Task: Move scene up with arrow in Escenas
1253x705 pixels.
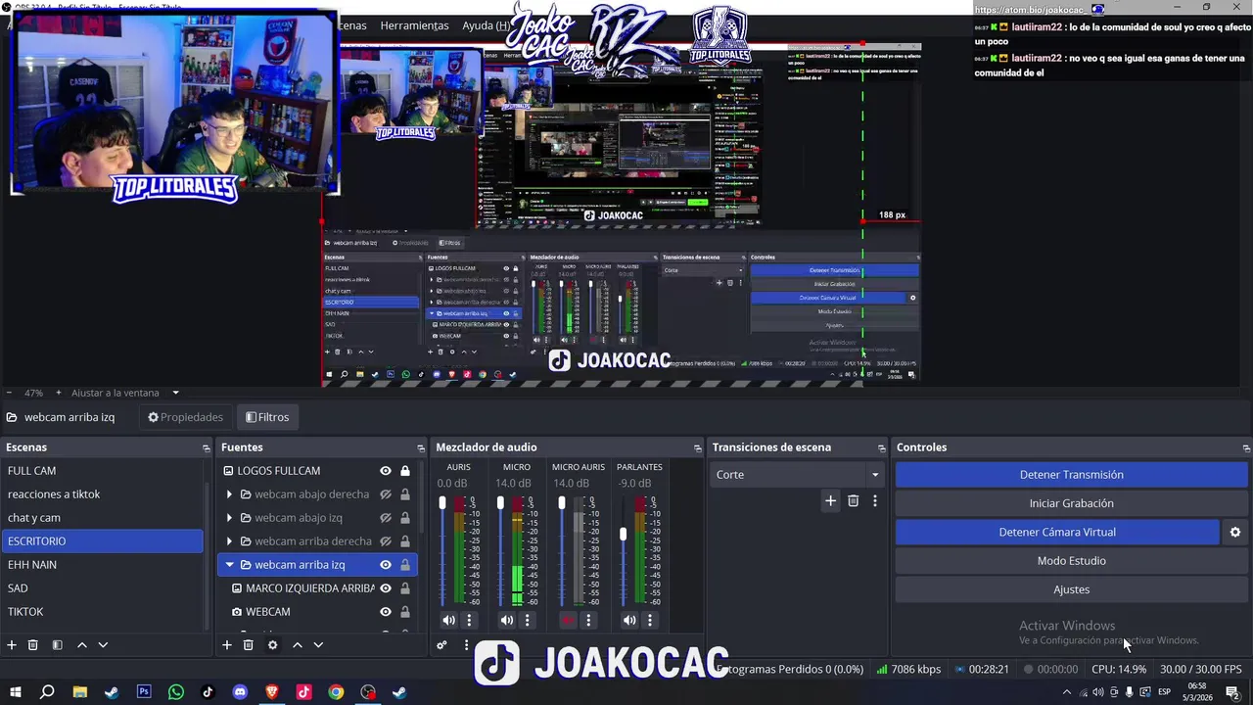Action: tap(82, 645)
